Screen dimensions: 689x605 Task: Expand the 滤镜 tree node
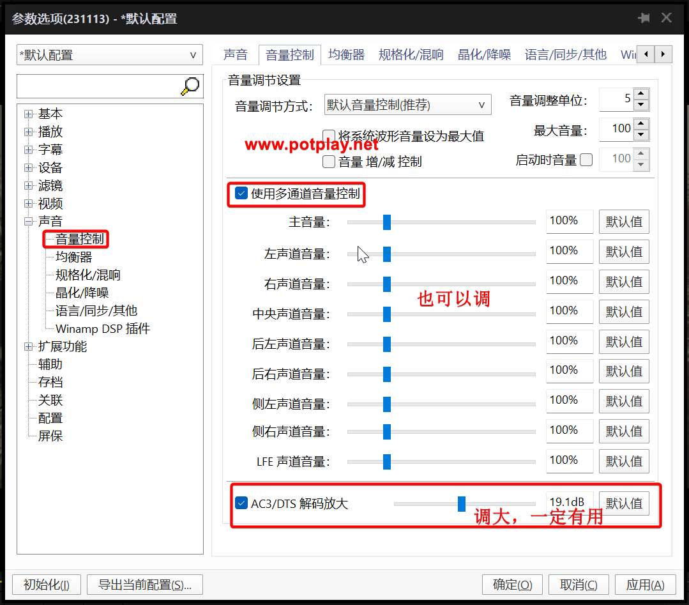(29, 185)
